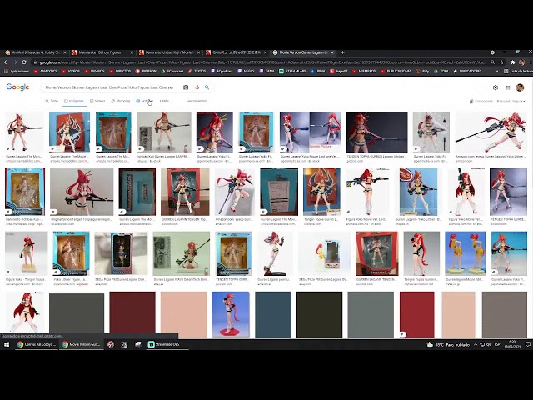Open the Amazon Yoko action-pose image result

coord(493,132)
